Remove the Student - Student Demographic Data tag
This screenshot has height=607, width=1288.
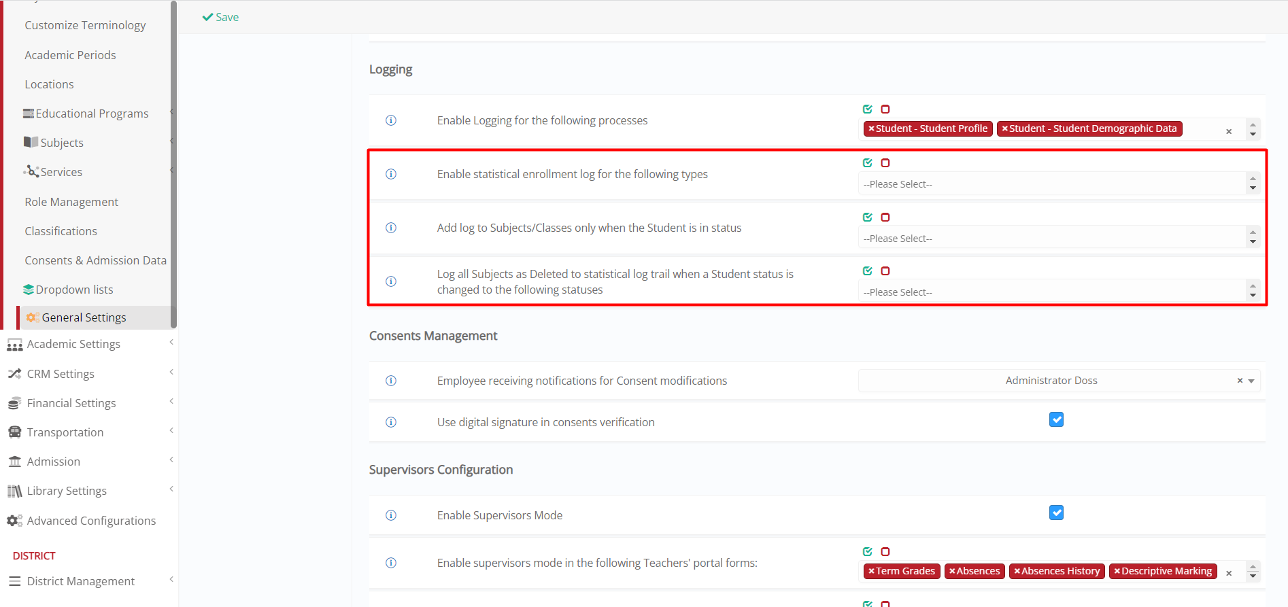pos(1004,128)
